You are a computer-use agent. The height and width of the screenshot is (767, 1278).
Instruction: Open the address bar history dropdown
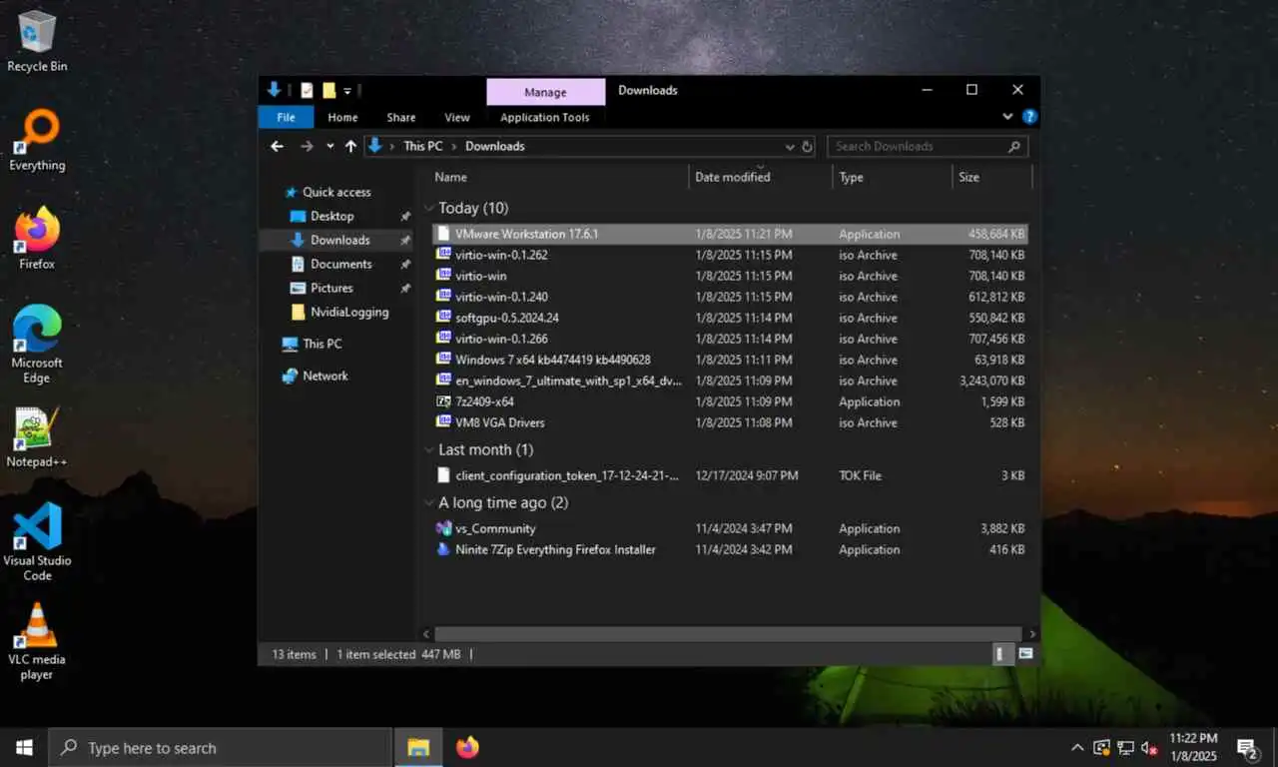pyautogui.click(x=791, y=146)
